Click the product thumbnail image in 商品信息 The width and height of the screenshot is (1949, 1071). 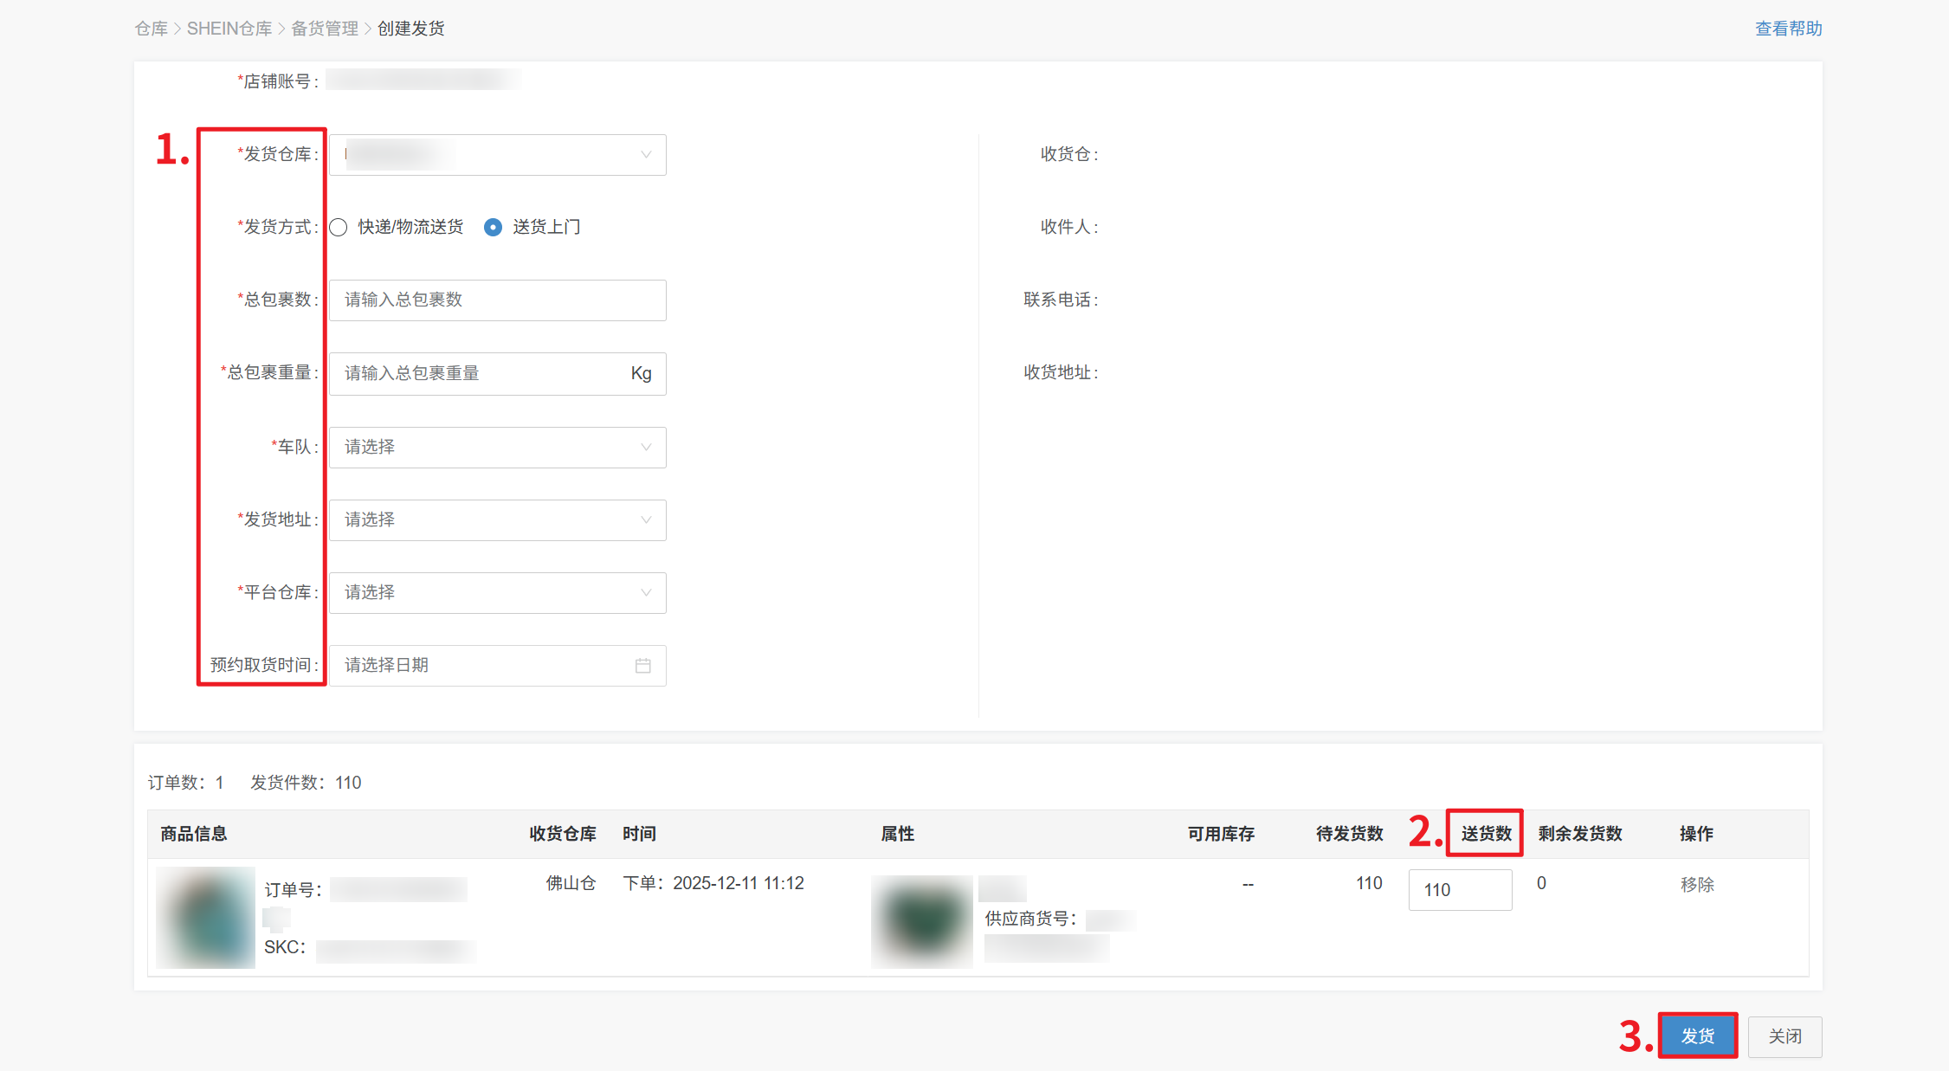[x=206, y=917]
